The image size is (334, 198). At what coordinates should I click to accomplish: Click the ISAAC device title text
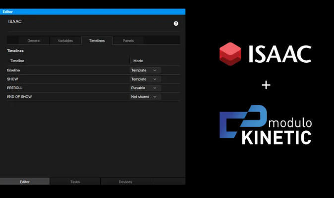(15, 21)
